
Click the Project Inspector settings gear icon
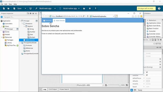pos(31,13)
